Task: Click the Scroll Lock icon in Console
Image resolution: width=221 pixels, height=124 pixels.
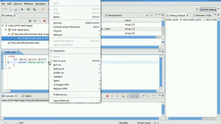Action: pos(127,96)
